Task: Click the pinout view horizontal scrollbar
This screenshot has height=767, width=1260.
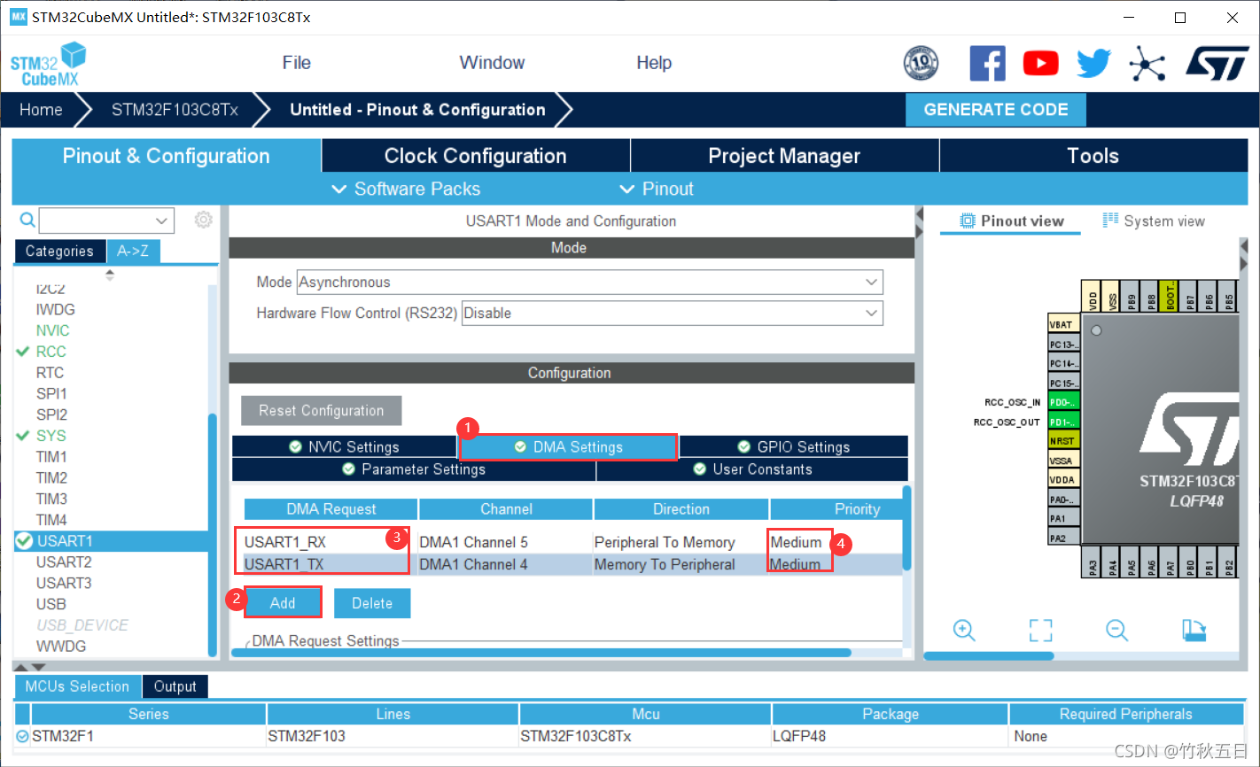Action: coord(989,656)
